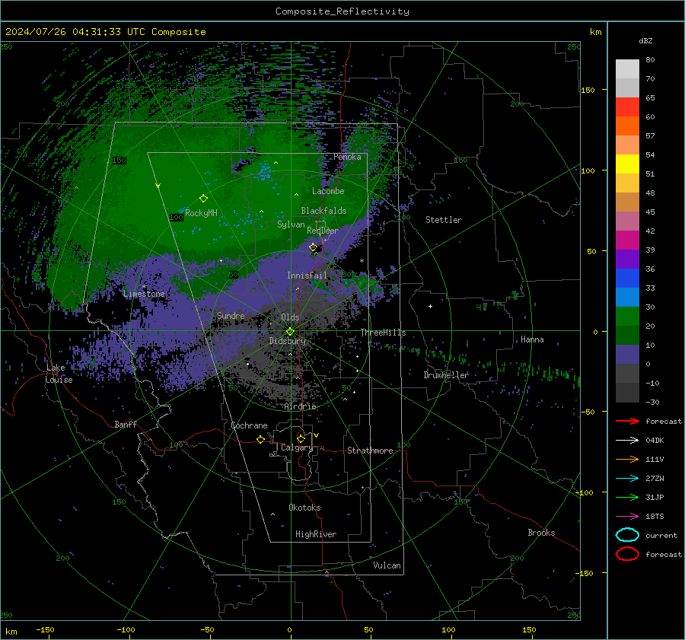Viewport: 685px width, 640px height.
Task: Click the yellow diamond marker above Calgary
Action: point(301,438)
